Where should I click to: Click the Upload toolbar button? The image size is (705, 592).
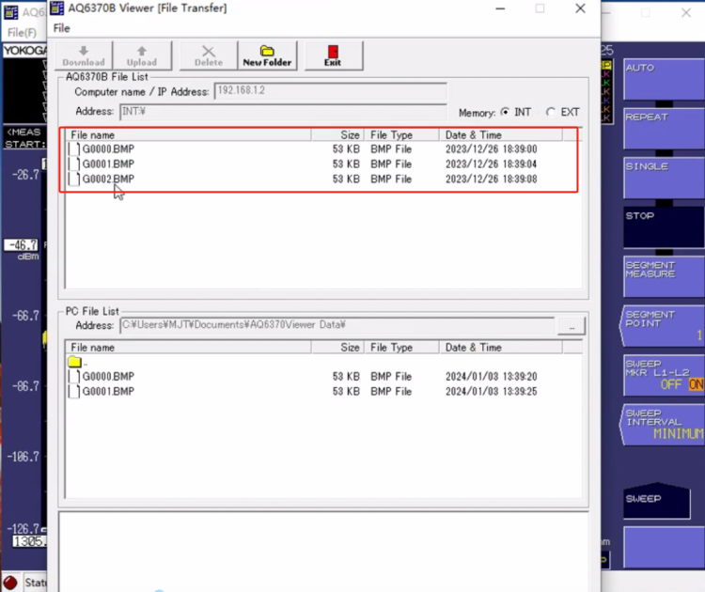tap(142, 55)
